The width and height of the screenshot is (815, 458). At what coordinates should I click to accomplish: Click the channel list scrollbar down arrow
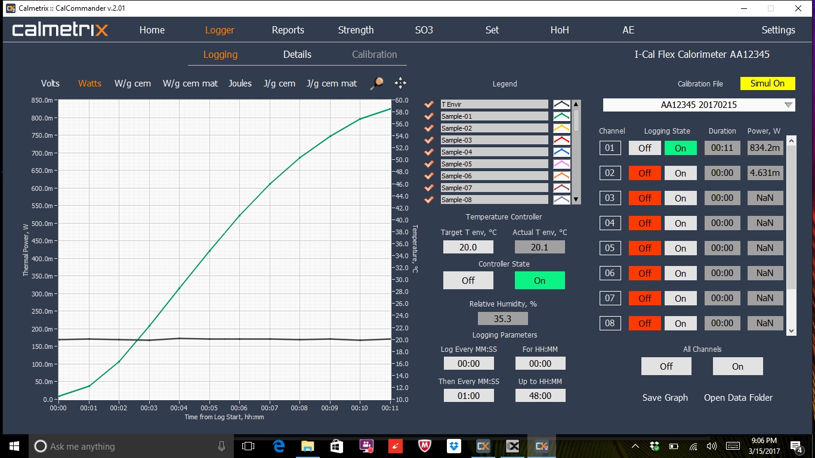[791, 330]
